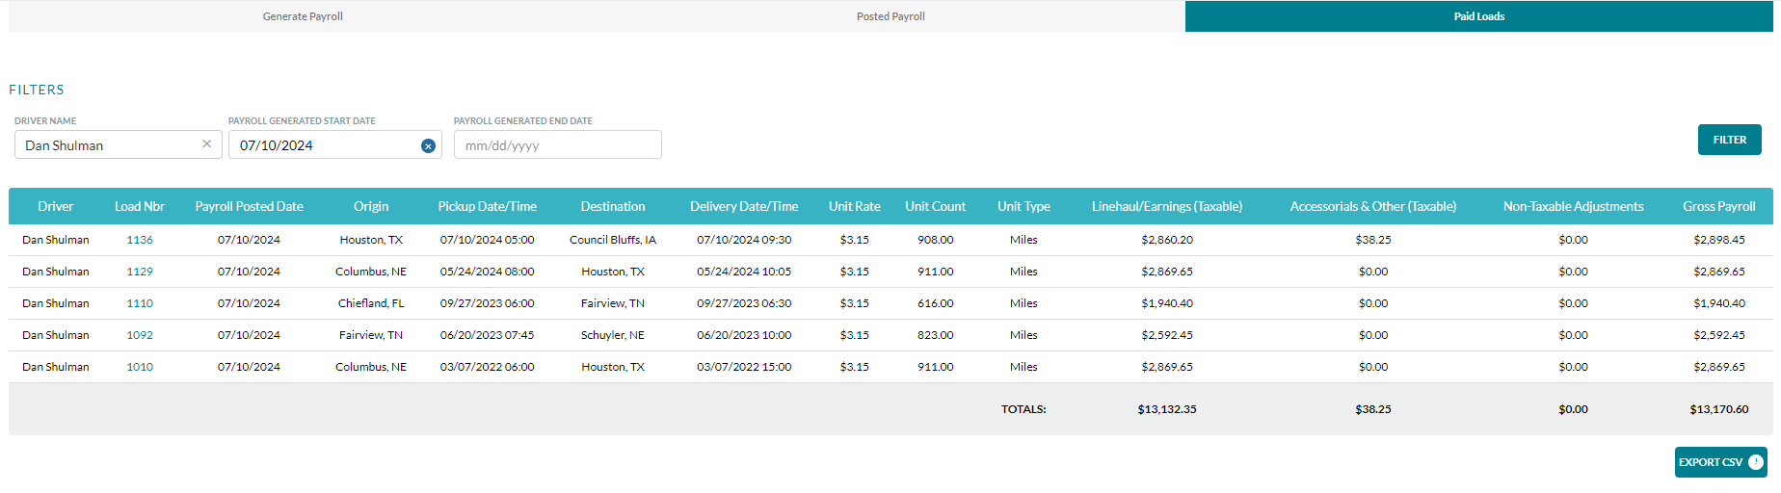Viewport: 1781px width, 493px height.
Task: Sort by the Driver column header
Action: (56, 206)
